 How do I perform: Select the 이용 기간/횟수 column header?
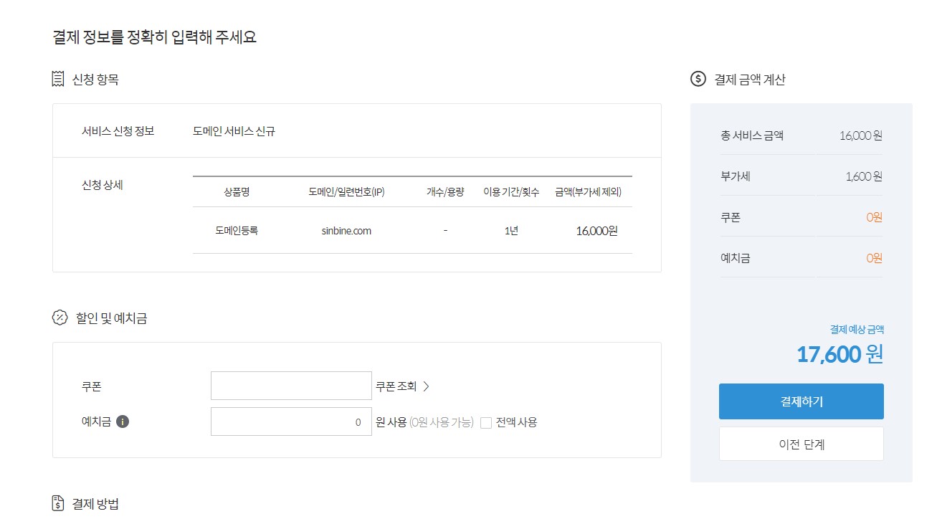point(511,191)
